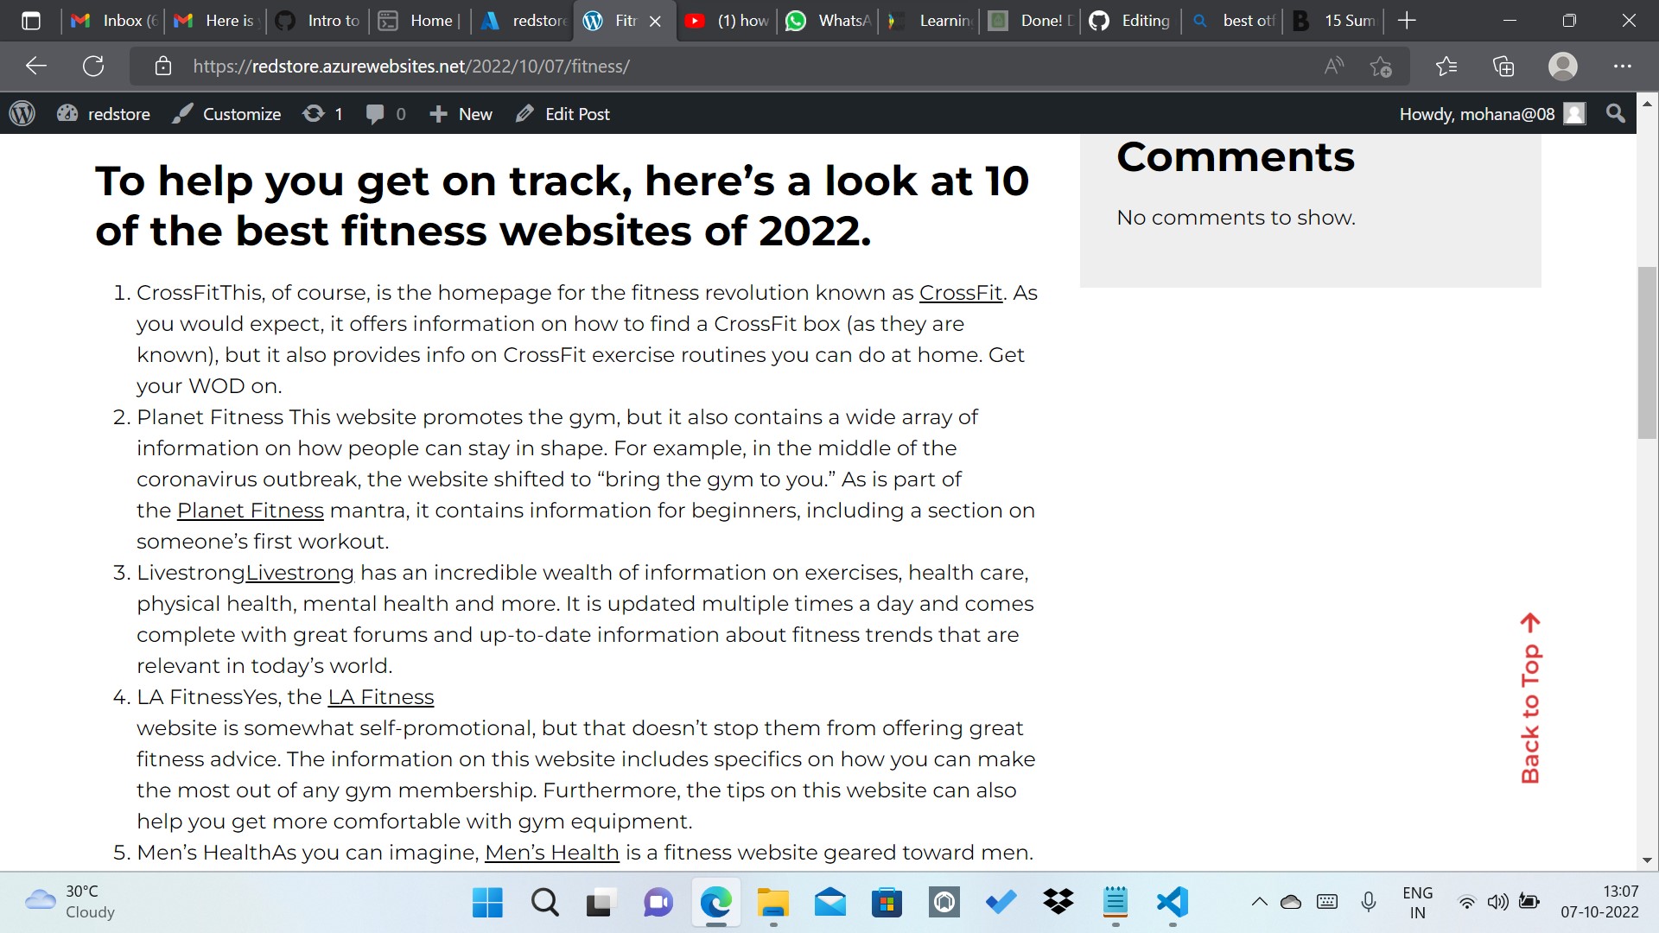Add this page to favorites star

pos(1381,67)
